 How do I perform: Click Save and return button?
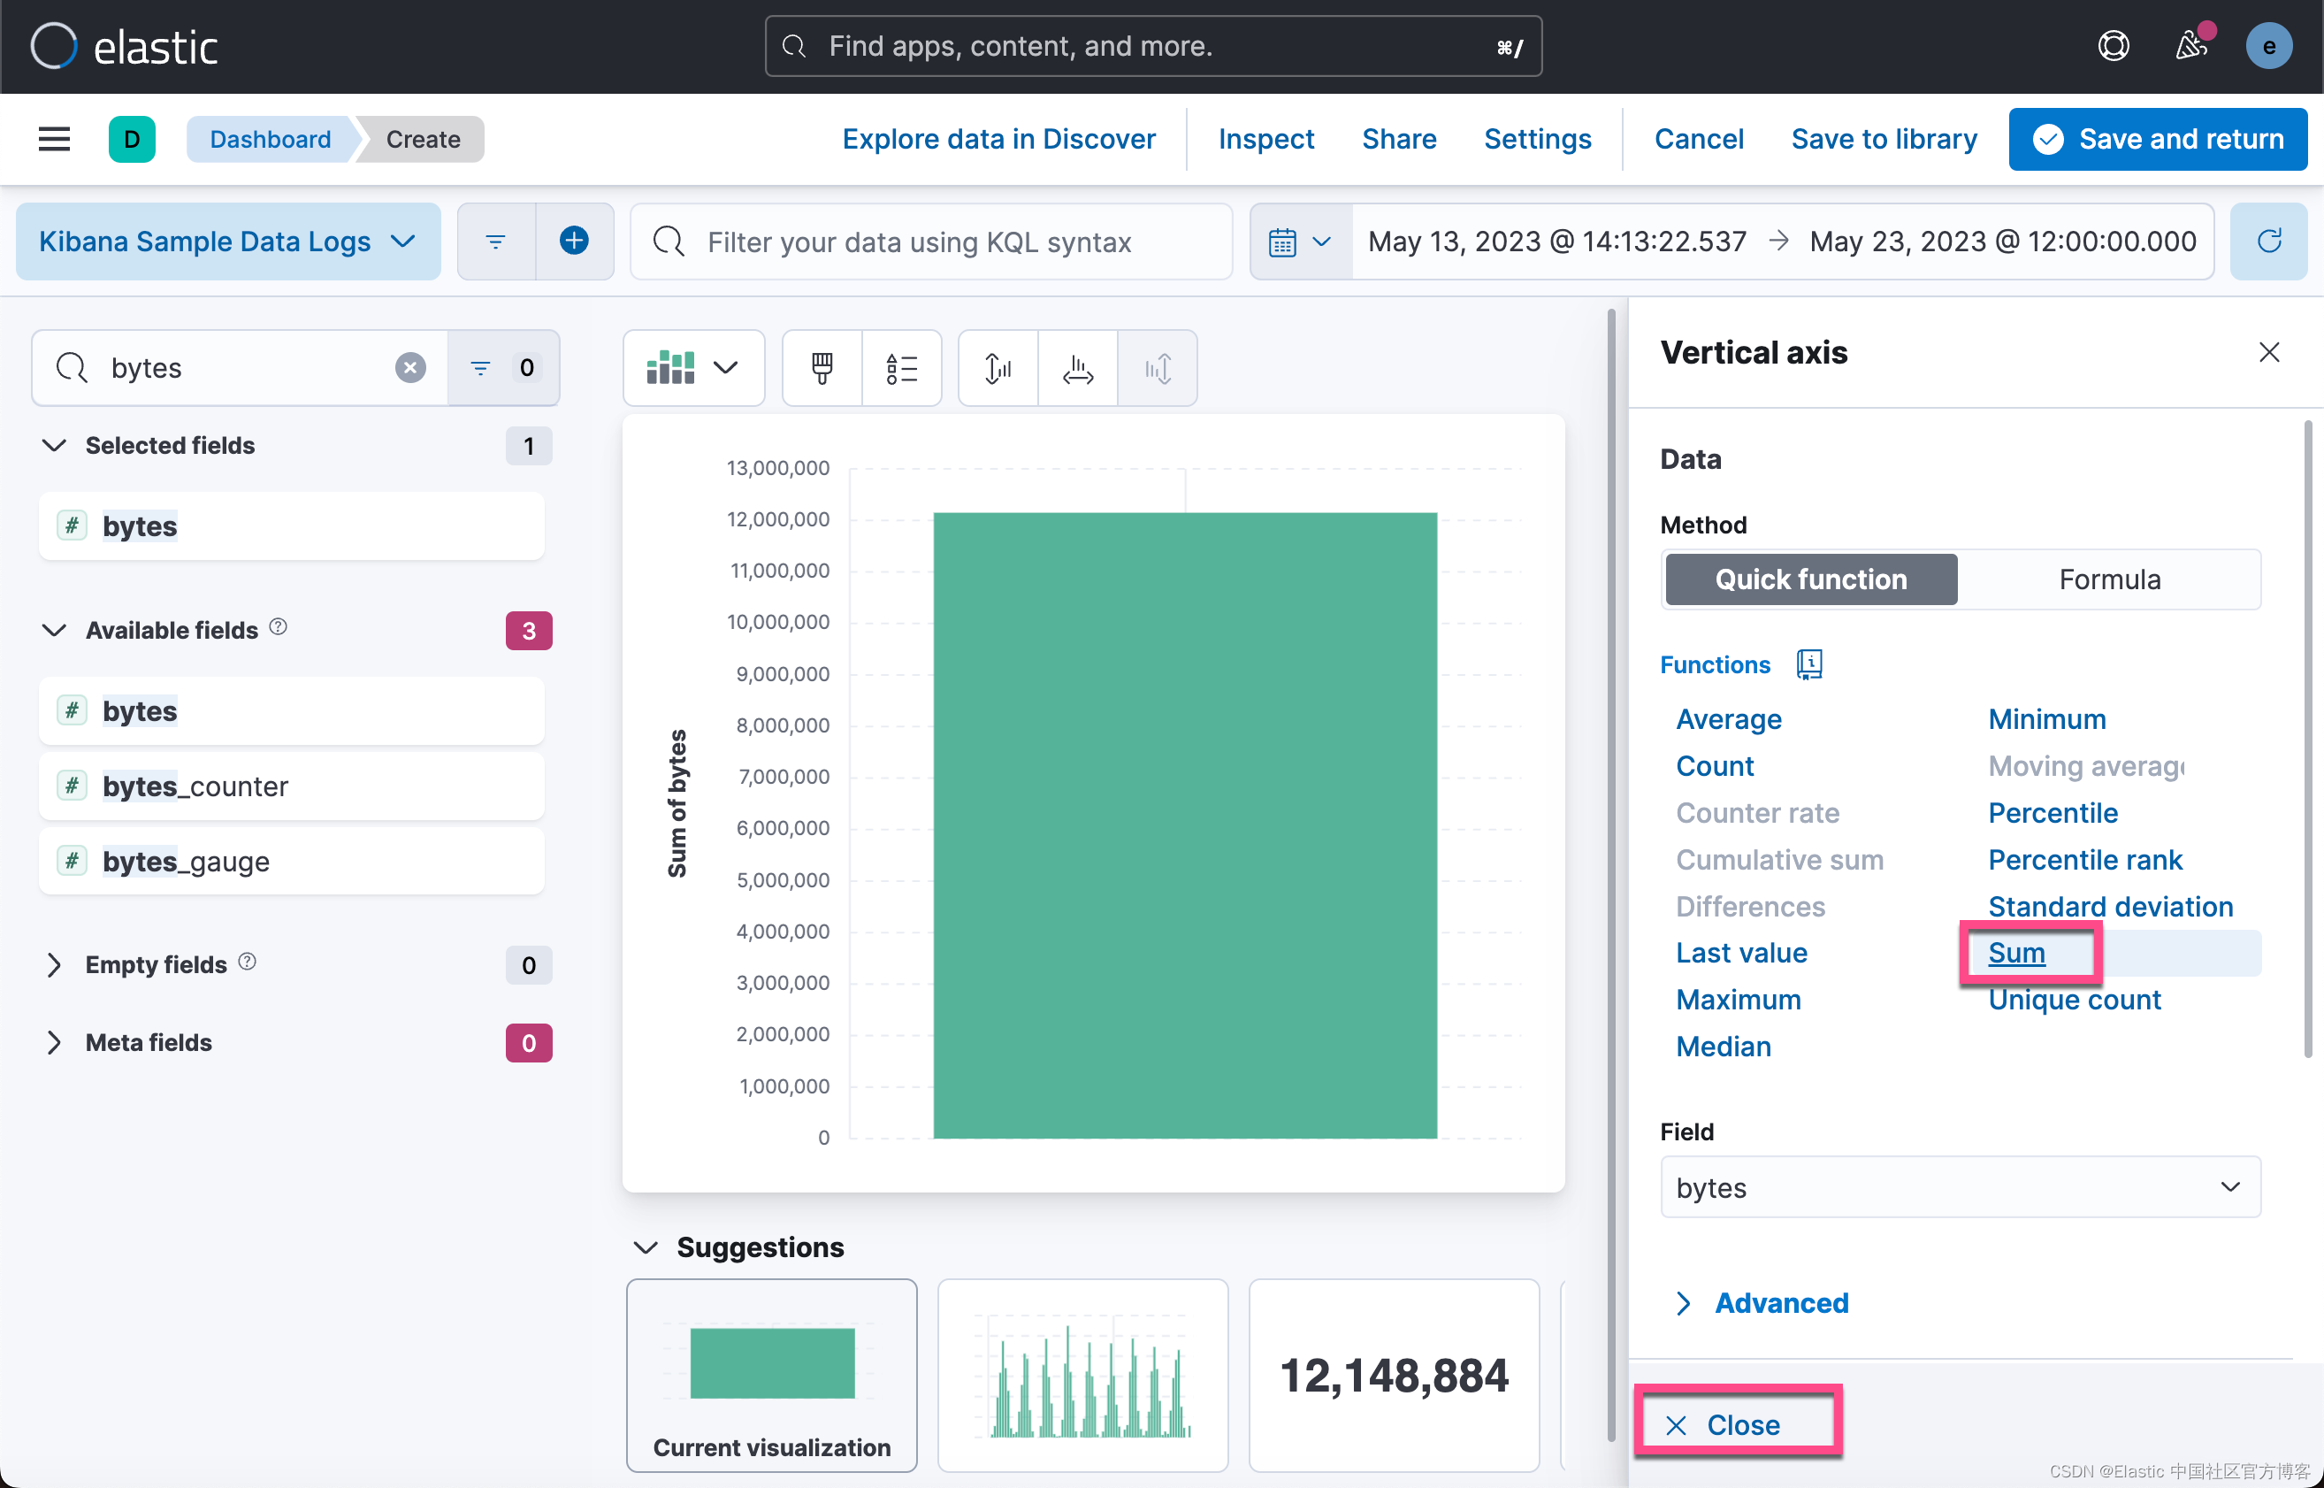pos(2158,139)
